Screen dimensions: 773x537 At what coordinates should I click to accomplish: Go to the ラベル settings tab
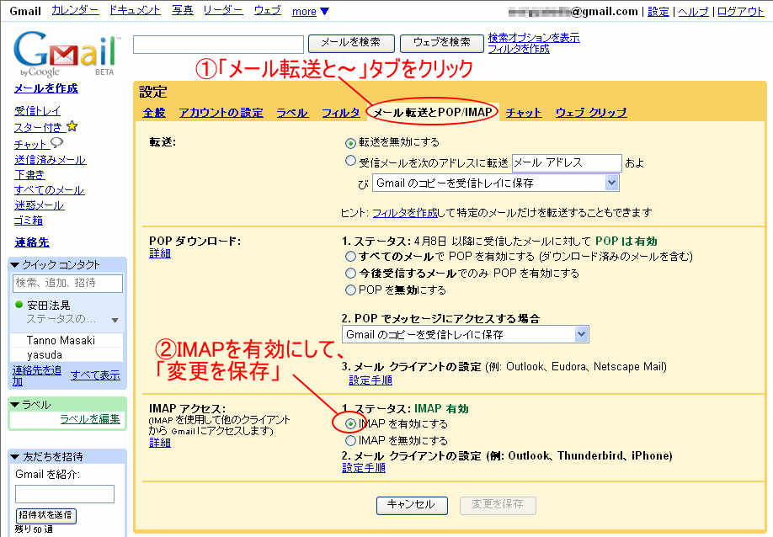click(292, 113)
